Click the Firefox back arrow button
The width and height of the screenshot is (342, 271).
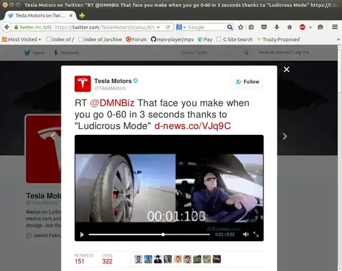7,27
